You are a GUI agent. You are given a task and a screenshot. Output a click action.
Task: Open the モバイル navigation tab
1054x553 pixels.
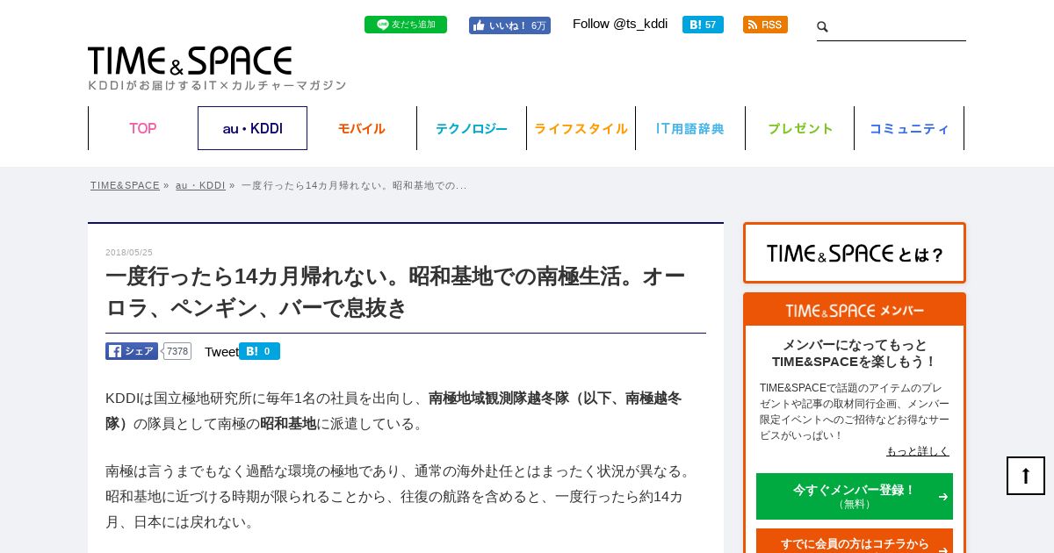[362, 128]
